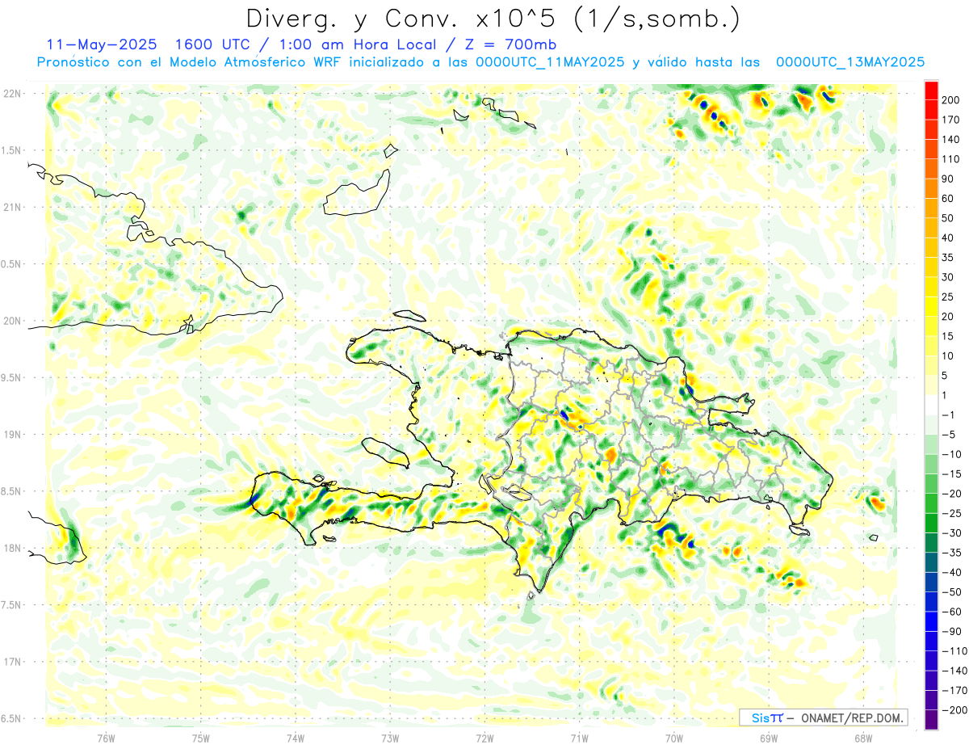969x749 pixels.
Task: Click the '6.5N' latitude label
Action: 11,718
